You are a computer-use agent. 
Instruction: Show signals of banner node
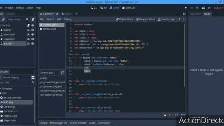pyautogui.click(x=28, y=30)
